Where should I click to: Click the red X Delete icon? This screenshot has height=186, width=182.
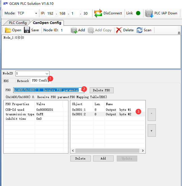pyautogui.click(x=119, y=30)
